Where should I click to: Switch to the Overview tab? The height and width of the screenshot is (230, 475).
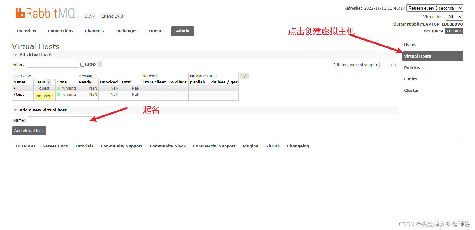pyautogui.click(x=27, y=31)
